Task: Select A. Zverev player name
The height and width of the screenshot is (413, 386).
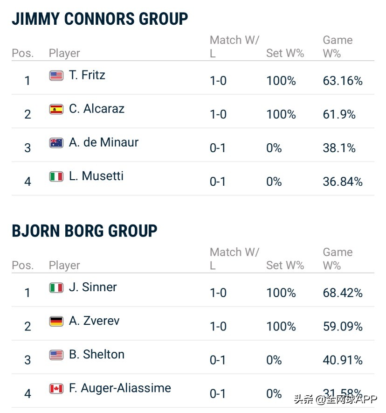Action: (94, 321)
